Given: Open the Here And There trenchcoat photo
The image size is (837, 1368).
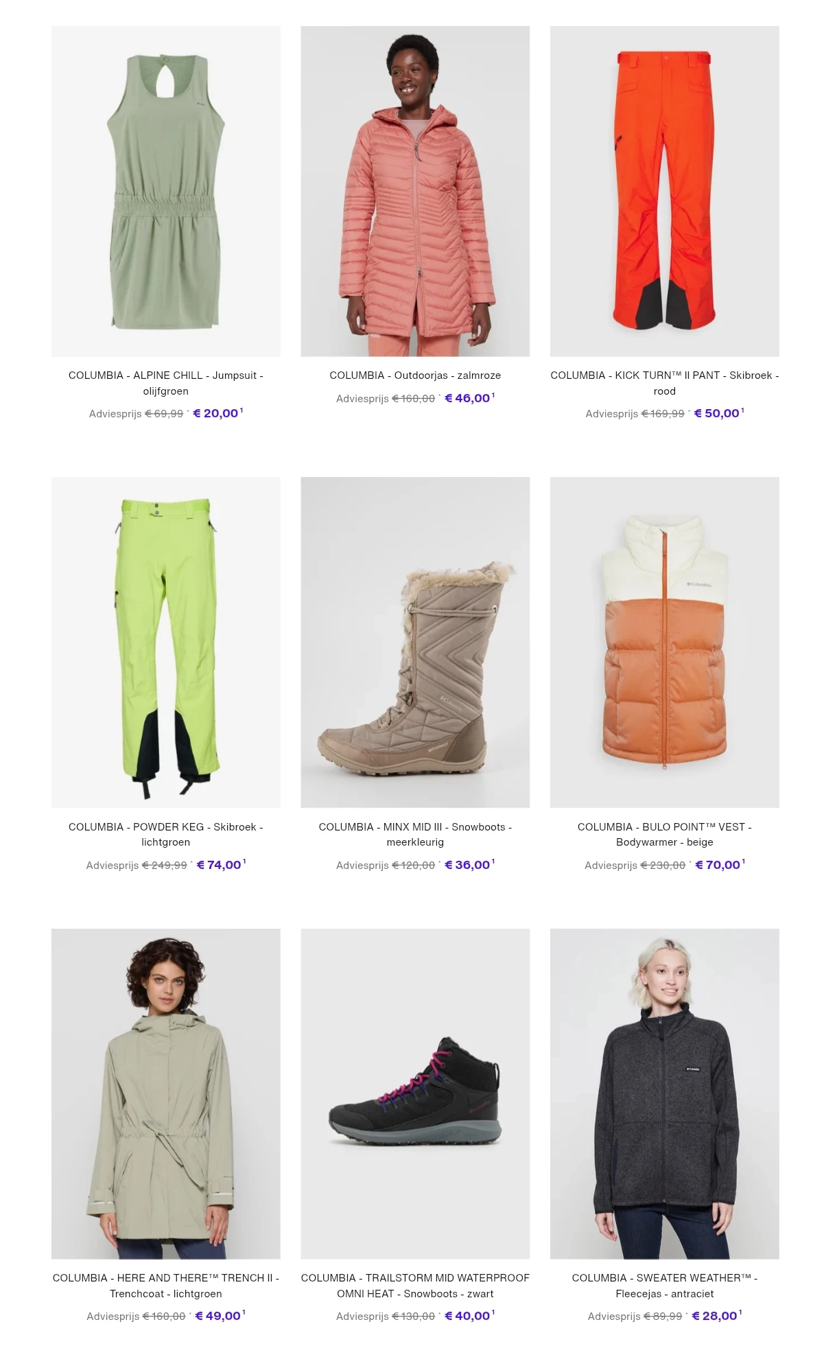Looking at the screenshot, I should point(165,1093).
